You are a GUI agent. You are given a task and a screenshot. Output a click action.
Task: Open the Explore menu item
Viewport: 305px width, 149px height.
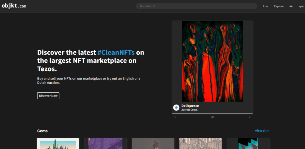tap(279, 6)
